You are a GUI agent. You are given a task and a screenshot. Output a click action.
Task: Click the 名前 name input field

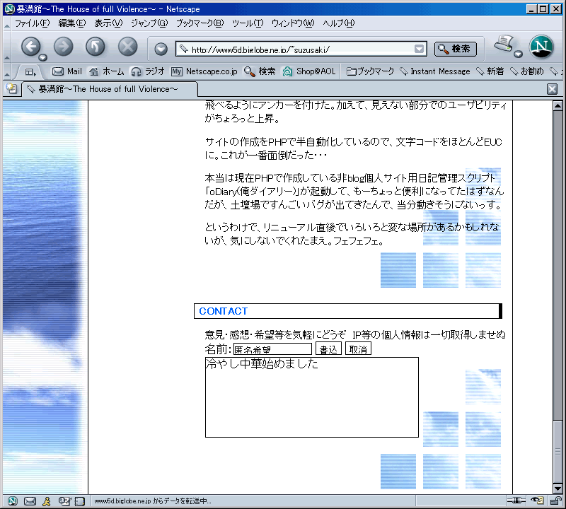(272, 349)
